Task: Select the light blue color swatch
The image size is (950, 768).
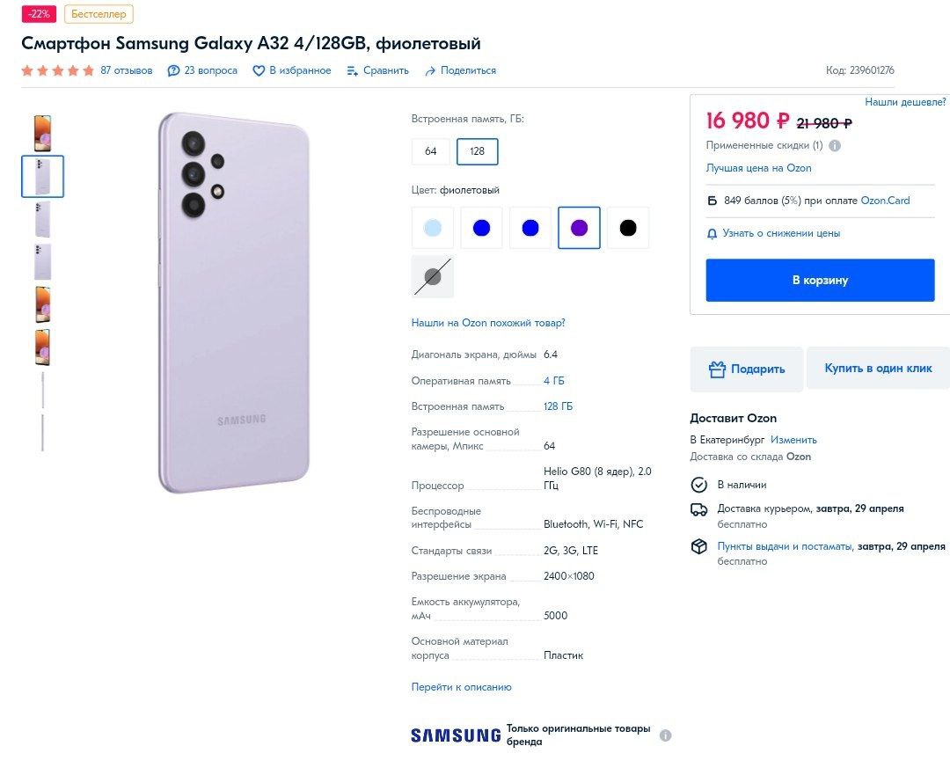Action: click(433, 228)
